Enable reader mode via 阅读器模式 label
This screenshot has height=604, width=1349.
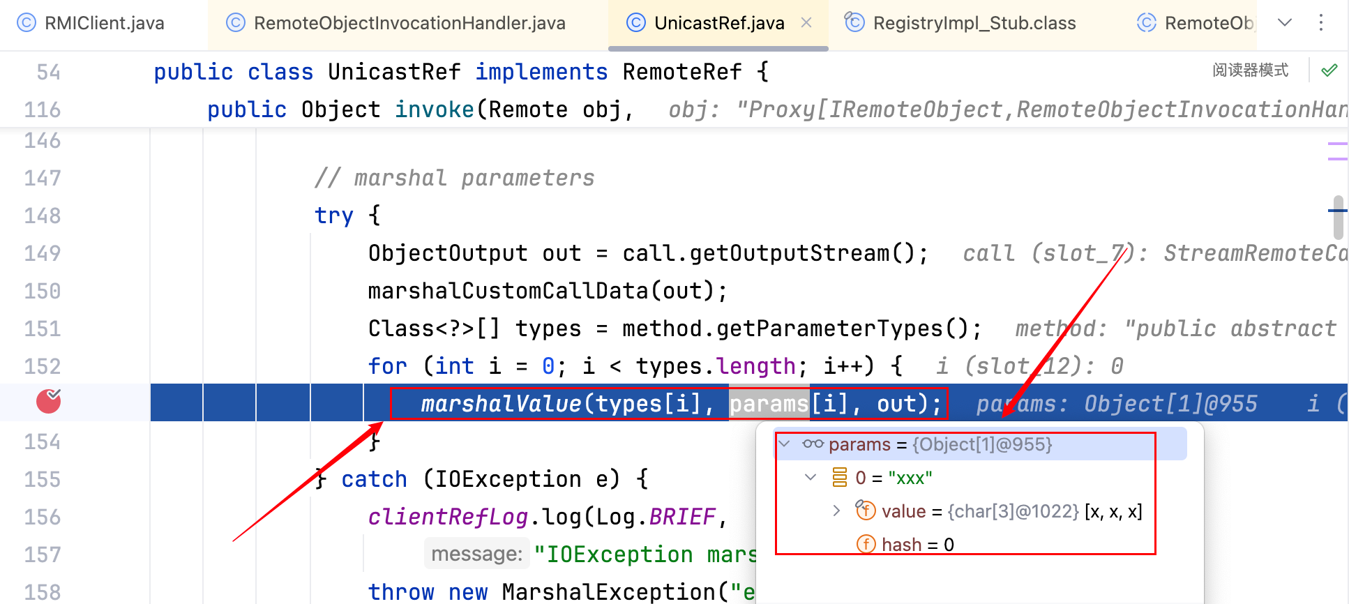point(1250,70)
